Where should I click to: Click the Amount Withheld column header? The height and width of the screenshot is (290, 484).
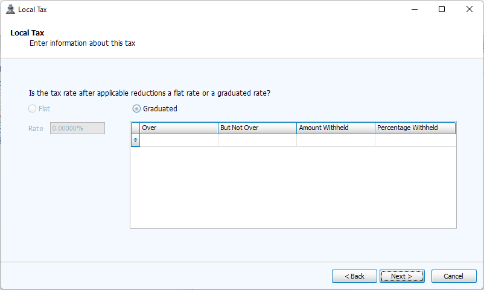coord(336,128)
